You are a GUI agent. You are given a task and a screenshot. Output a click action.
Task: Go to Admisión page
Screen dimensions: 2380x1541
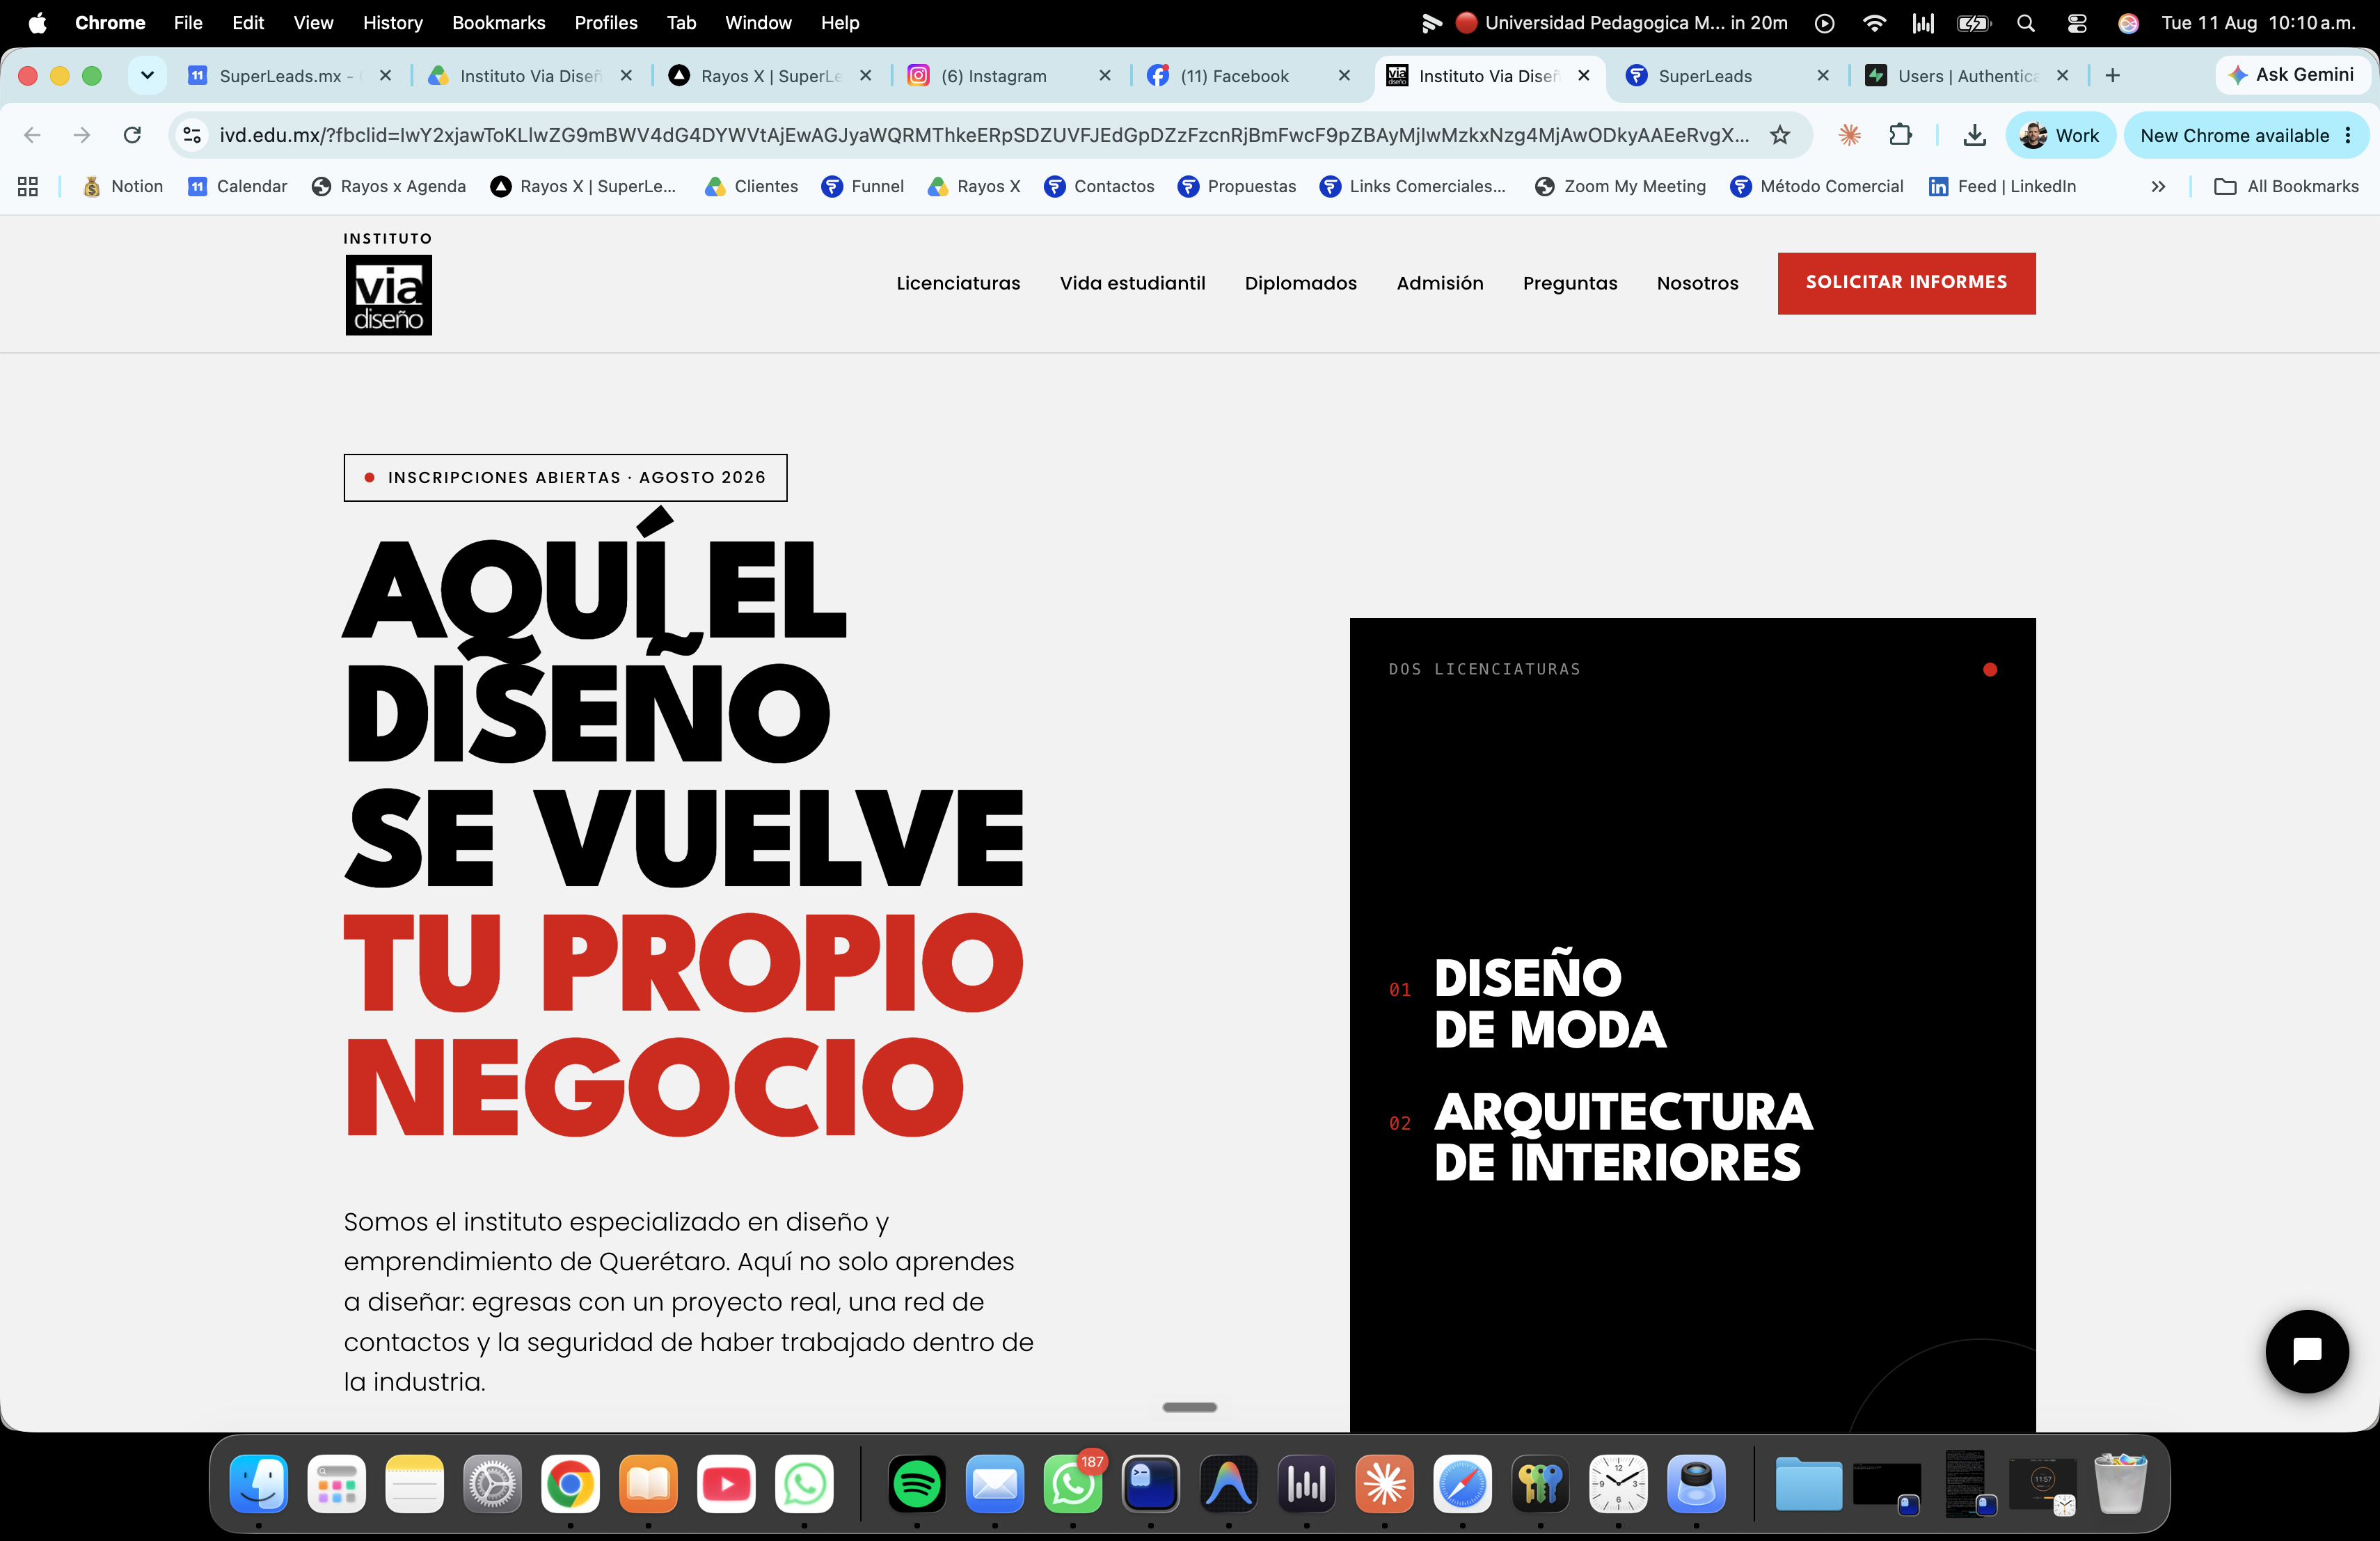1440,283
